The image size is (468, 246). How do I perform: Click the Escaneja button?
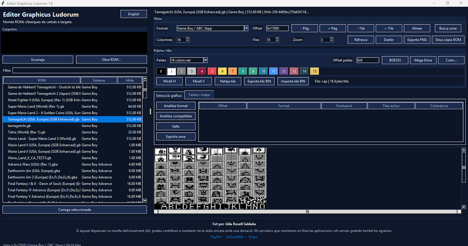tap(38, 59)
